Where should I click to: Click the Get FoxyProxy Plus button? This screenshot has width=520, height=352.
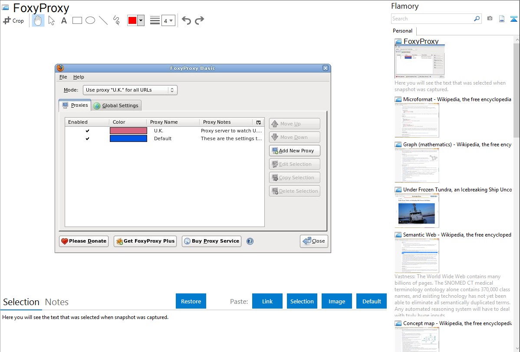[145, 241]
